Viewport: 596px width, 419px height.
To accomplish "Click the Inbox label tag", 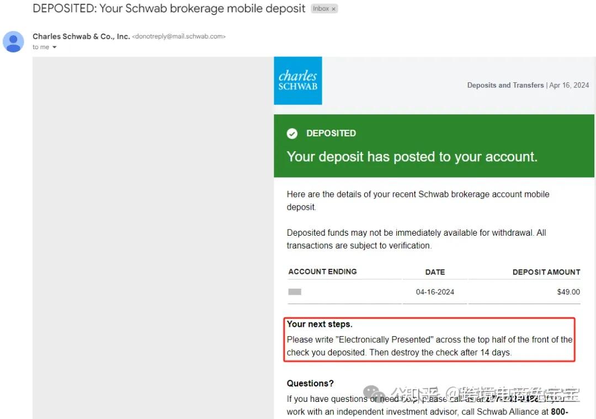I will 321,9.
